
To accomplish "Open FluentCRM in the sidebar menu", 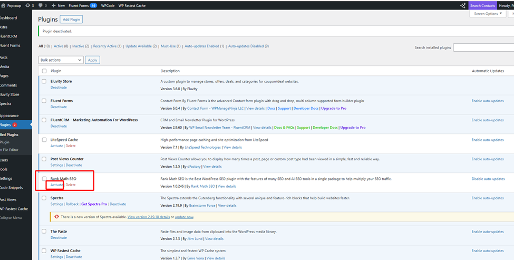I will click(x=8, y=36).
